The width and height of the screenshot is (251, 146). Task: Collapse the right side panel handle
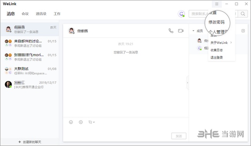click(188, 83)
